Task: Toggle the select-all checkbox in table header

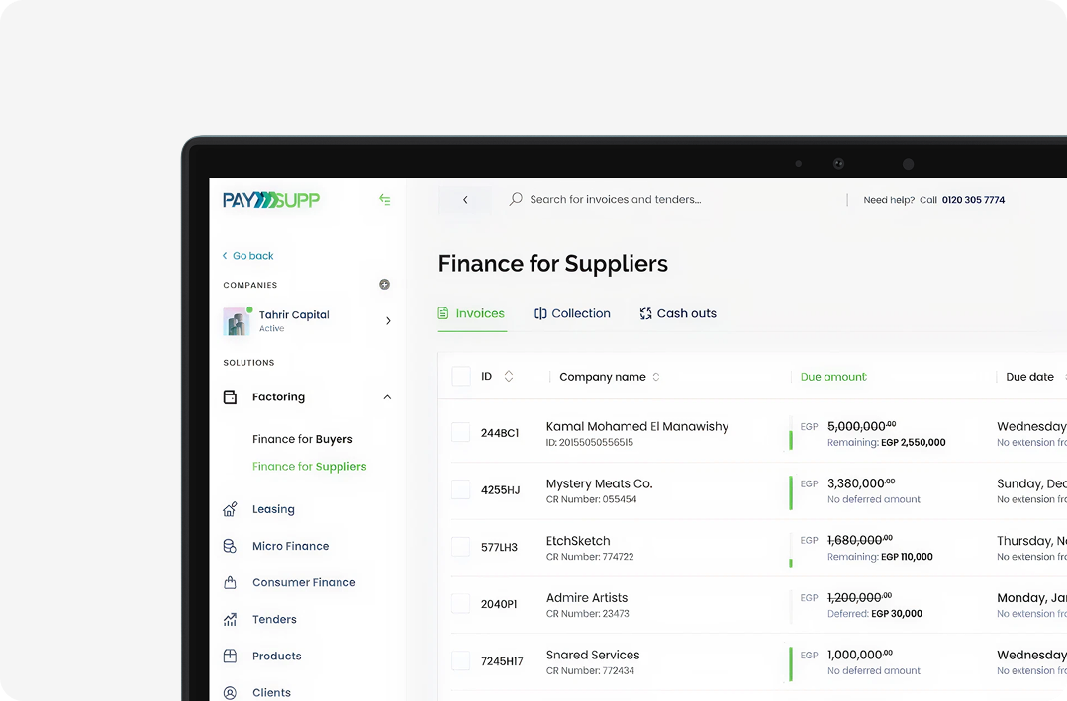Action: tap(461, 376)
